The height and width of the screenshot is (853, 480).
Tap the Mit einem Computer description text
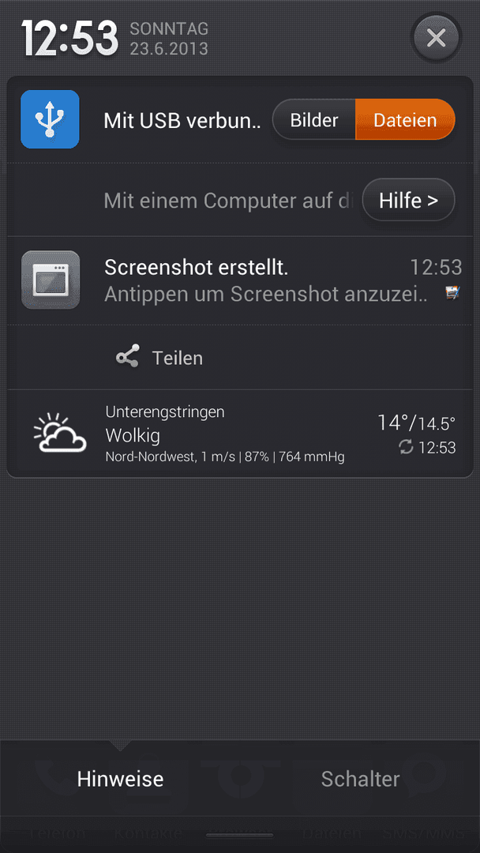click(x=230, y=201)
